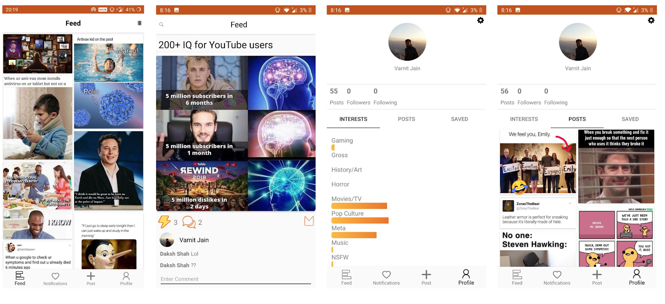Adjust the Pop Culture interest bar
The width and height of the screenshot is (665, 304).
pos(360,221)
